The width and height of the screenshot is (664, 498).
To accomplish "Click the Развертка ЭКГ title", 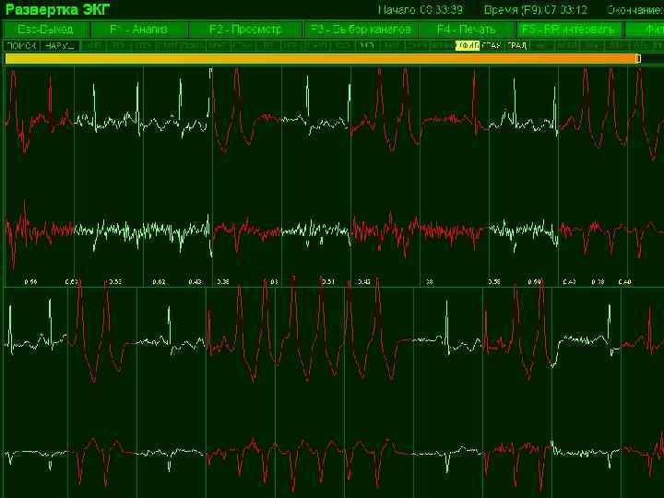I will pyautogui.click(x=57, y=9).
